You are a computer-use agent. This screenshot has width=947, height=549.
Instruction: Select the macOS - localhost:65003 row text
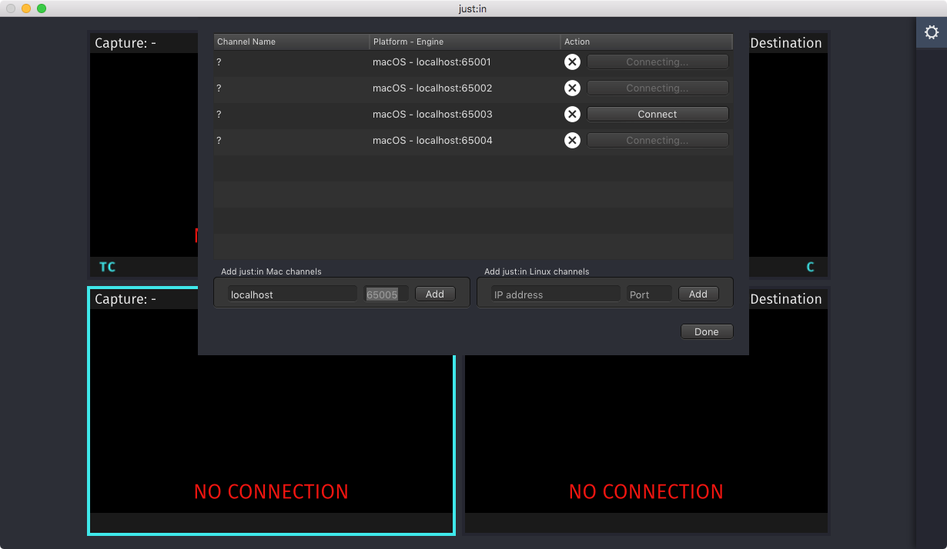[432, 115]
